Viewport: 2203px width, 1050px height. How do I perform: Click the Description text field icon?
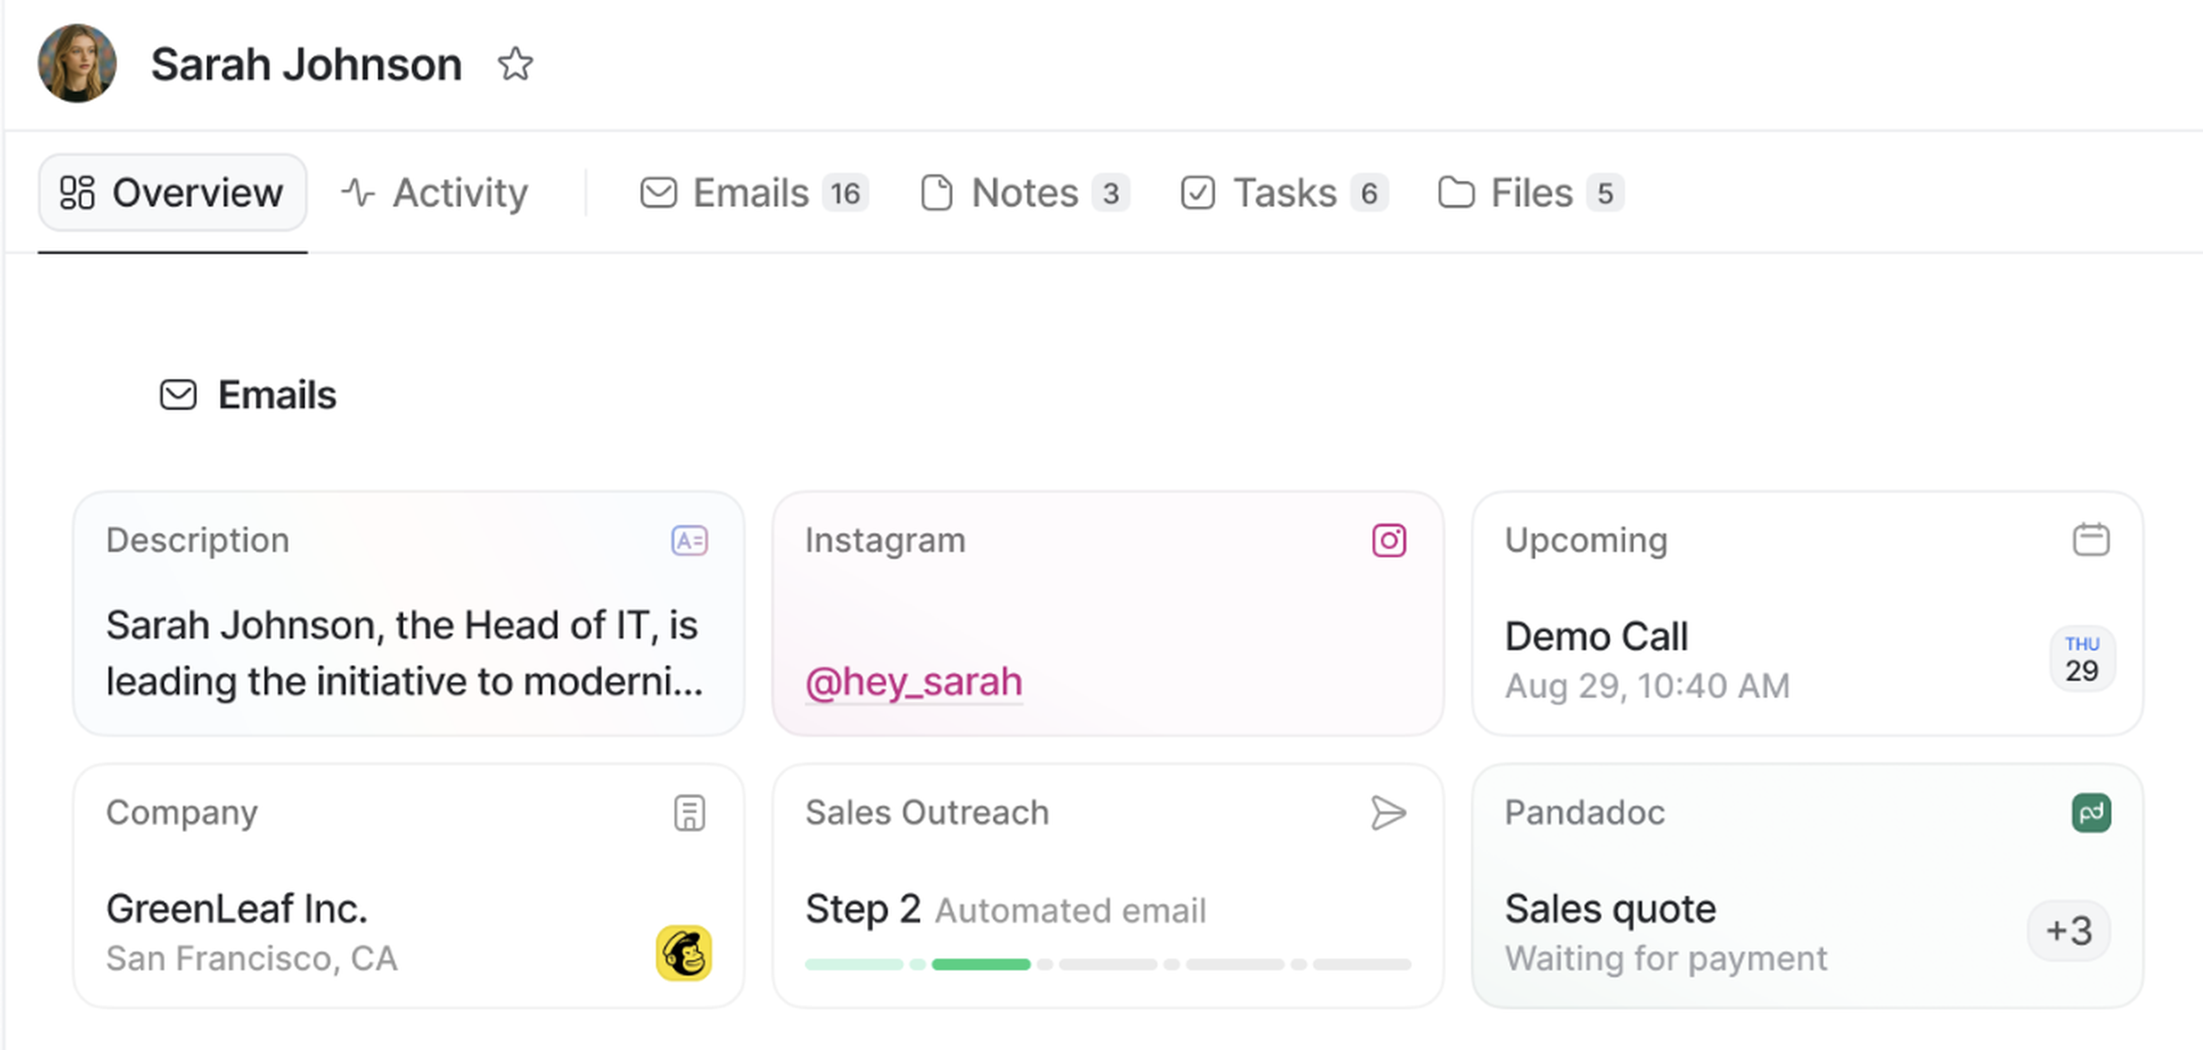pos(689,540)
